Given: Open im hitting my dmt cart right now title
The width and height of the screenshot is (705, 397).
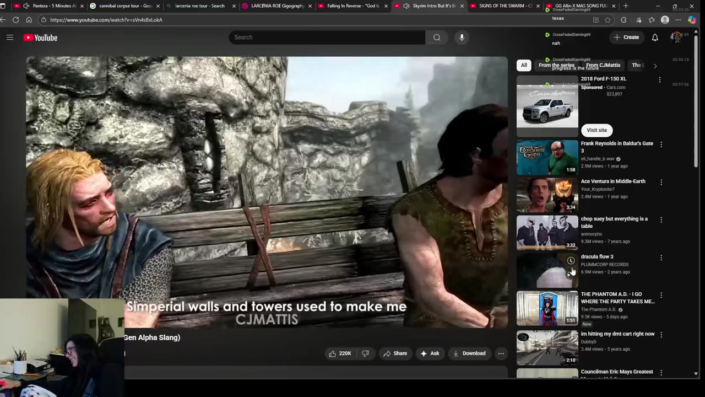Looking at the screenshot, I should click(x=617, y=334).
